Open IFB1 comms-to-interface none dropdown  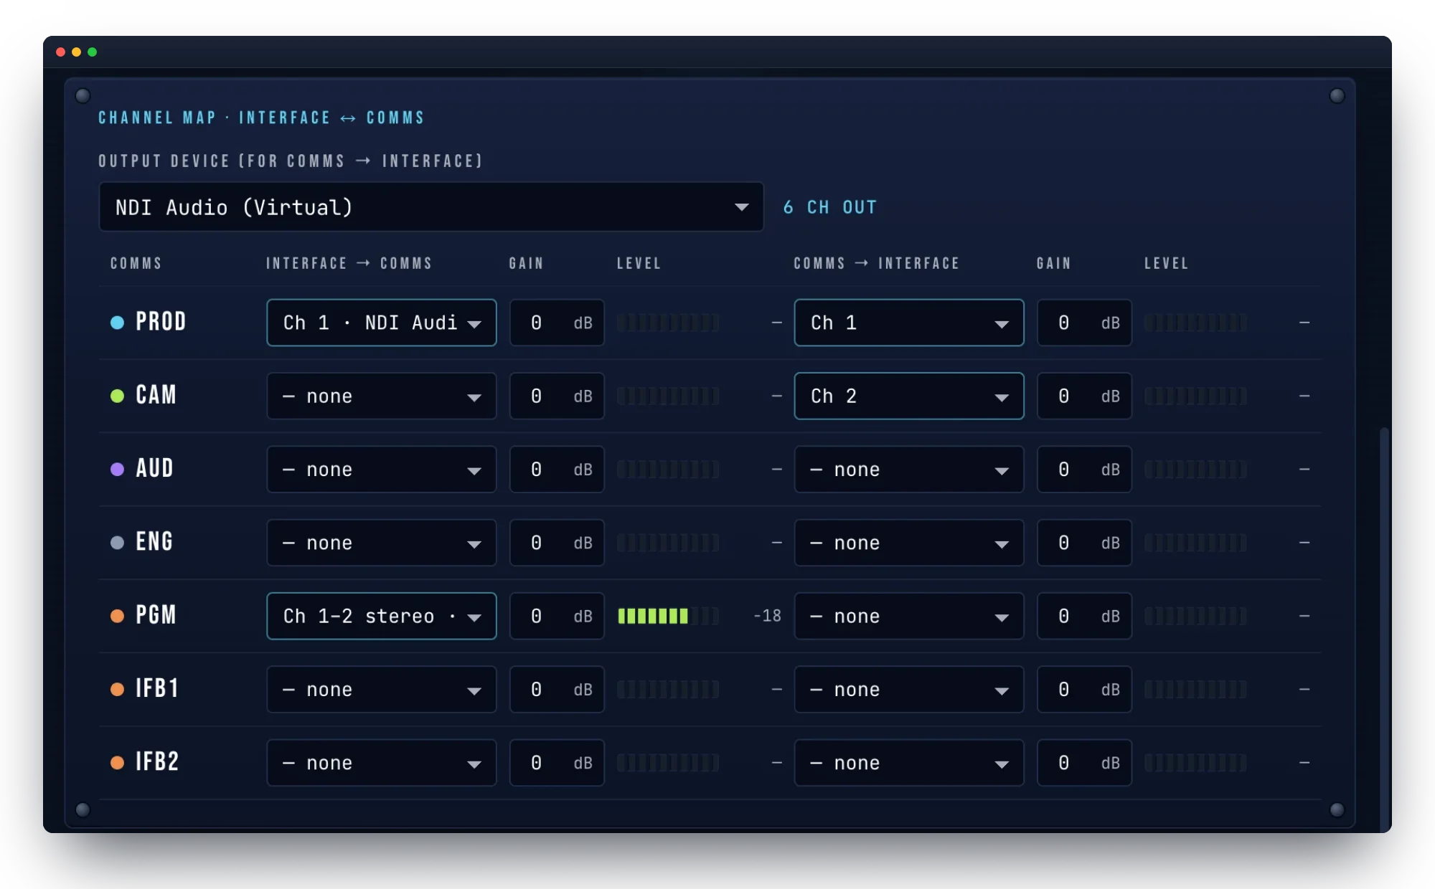click(x=909, y=690)
